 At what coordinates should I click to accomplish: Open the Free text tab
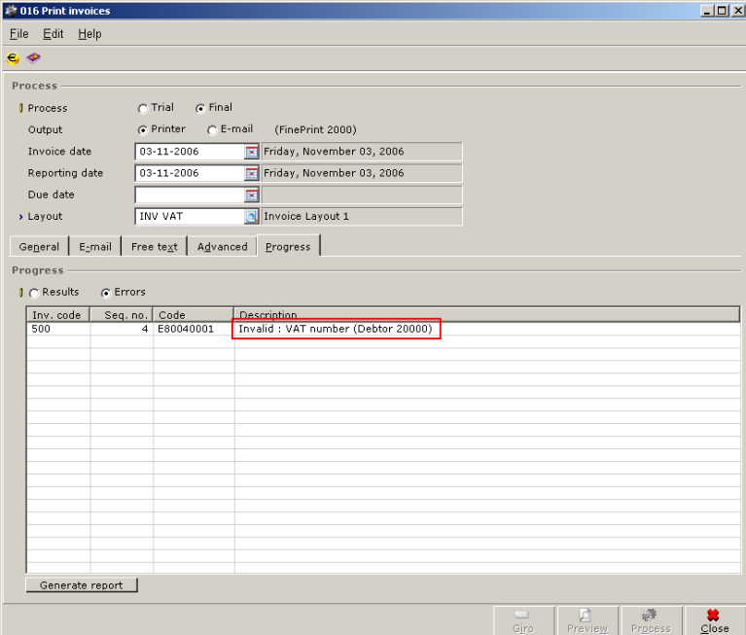tap(154, 247)
